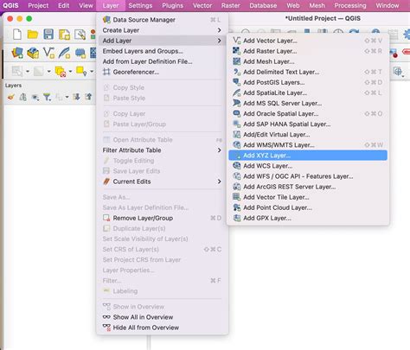Click the New SpatiaLite Layer feather icon
410x350 pixels.
(64, 53)
